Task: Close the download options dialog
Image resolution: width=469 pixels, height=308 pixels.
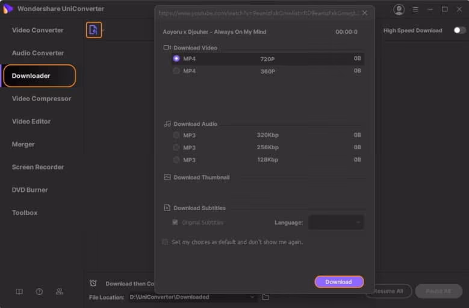Action: pos(365,13)
